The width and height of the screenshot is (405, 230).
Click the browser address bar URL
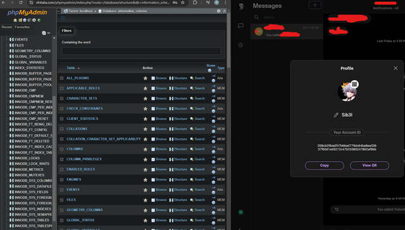[103, 3]
